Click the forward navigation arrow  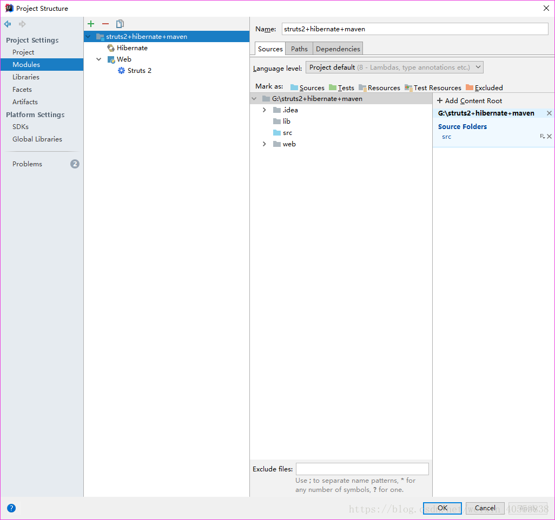coord(22,24)
